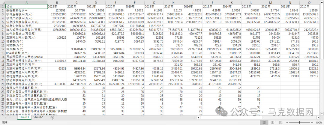Select value 4737.27 in column L
The width and height of the screenshot is (324, 125).
[251, 76]
